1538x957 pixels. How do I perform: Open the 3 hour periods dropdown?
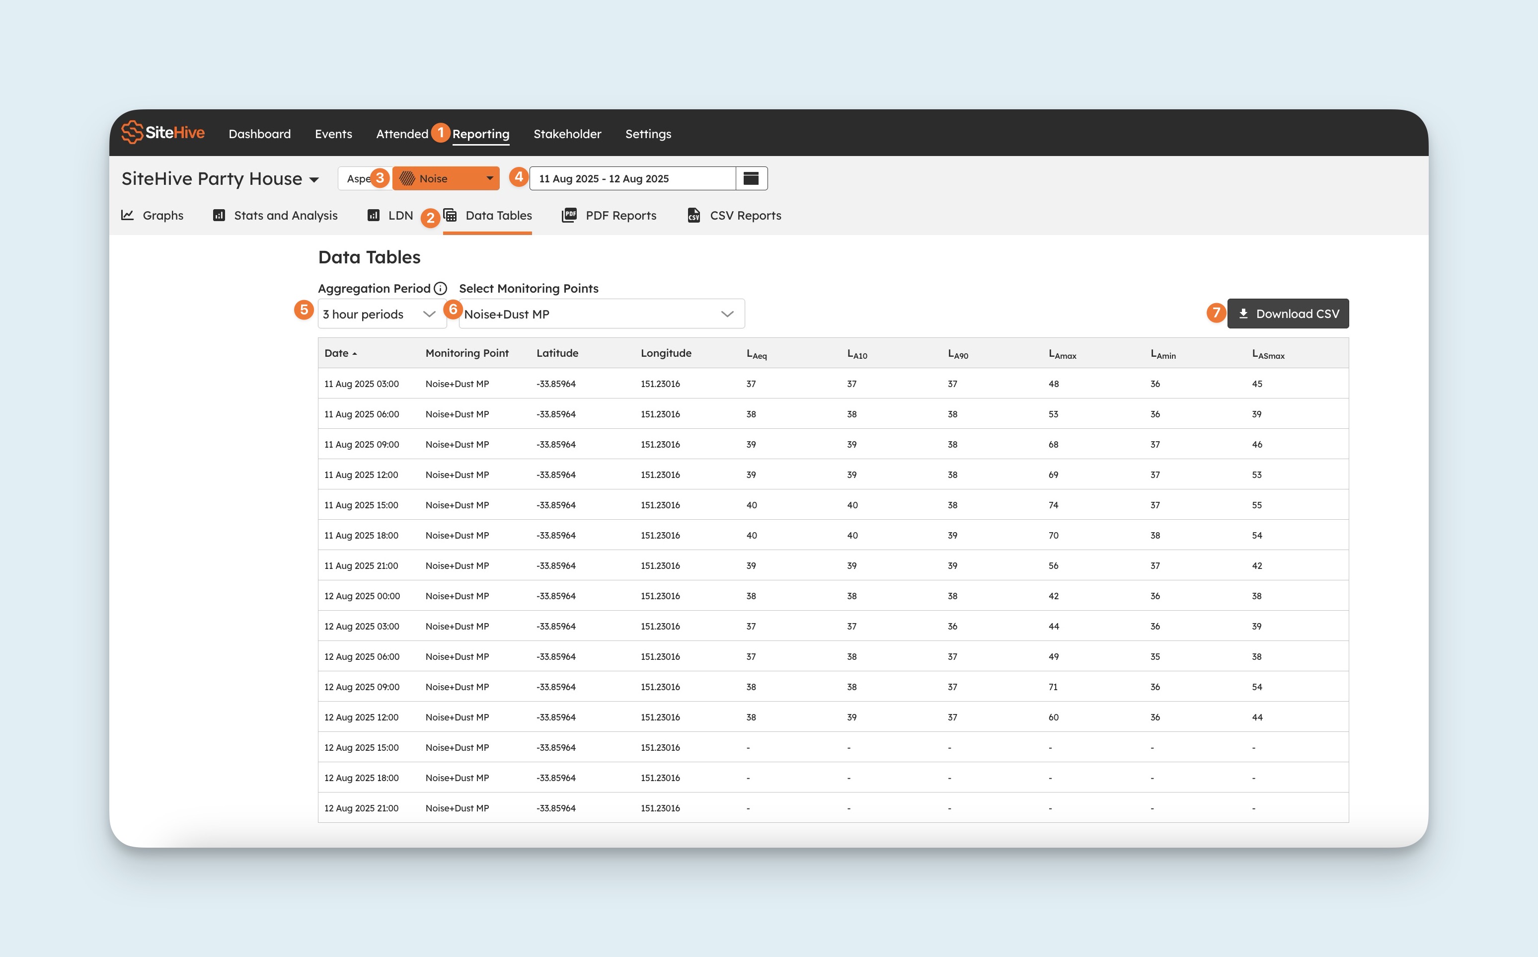click(382, 314)
